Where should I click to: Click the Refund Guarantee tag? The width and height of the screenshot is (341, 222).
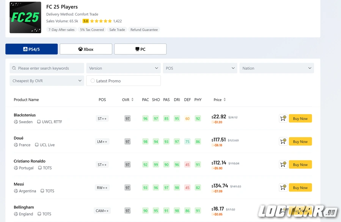(144, 30)
